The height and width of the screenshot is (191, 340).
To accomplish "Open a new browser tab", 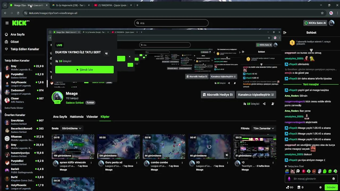I will [137, 5].
